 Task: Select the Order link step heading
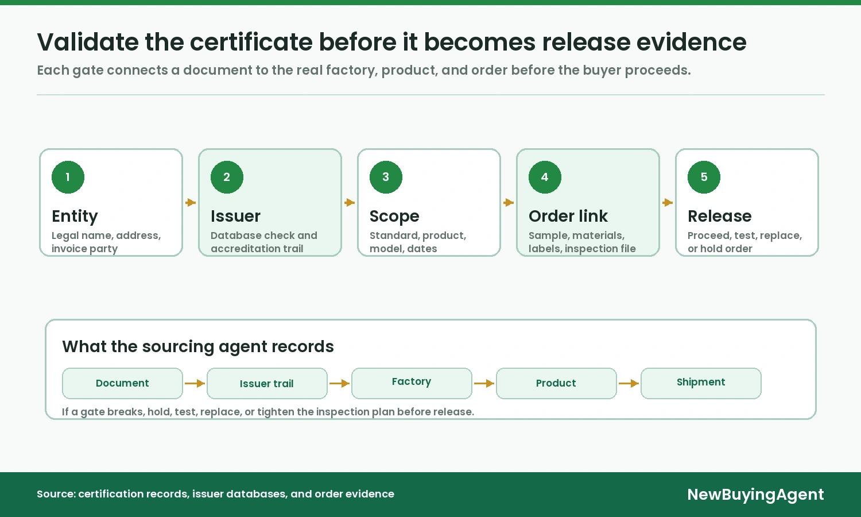tap(568, 216)
